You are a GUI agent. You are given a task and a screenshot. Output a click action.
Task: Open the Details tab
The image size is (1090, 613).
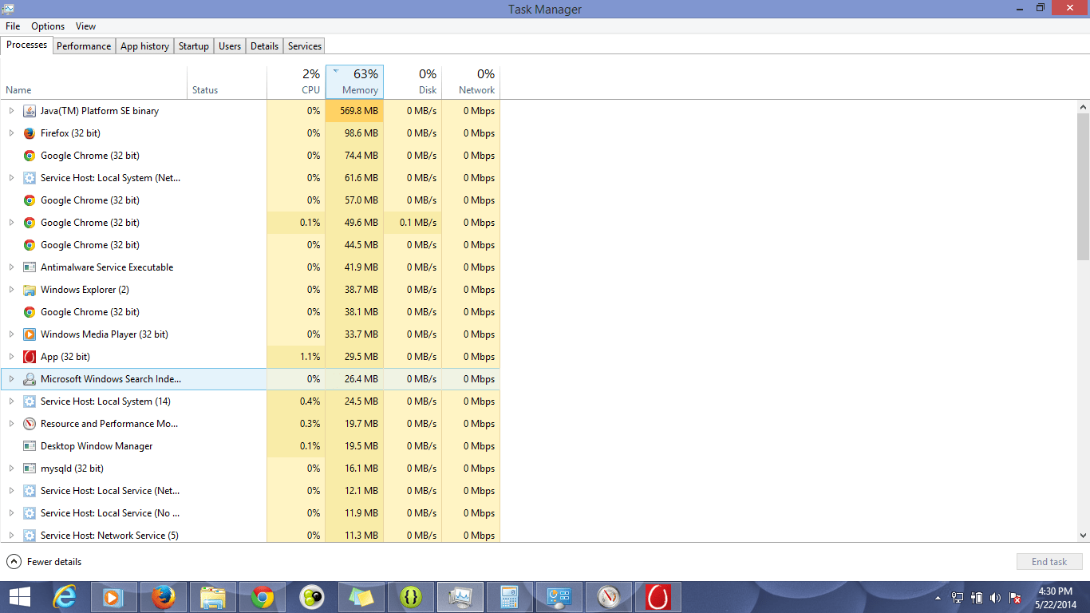tap(264, 46)
